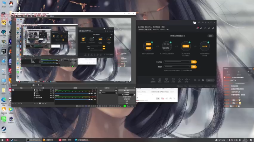Expand speaker options arrow in streaming app

pyautogui.click(x=189, y=80)
